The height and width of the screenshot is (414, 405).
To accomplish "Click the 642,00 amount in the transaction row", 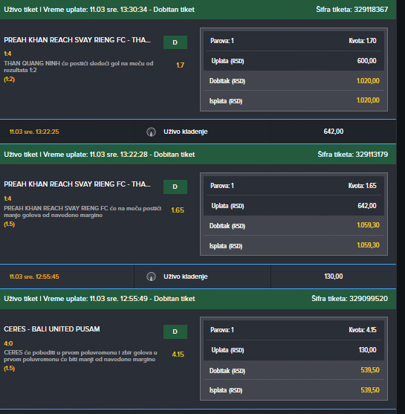I will point(334,132).
